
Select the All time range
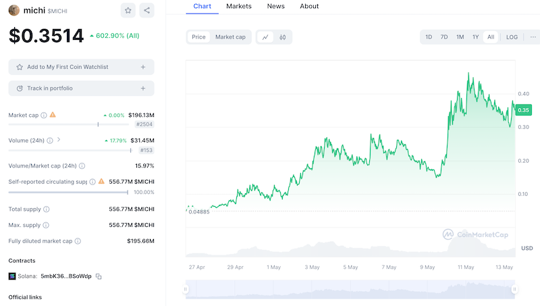[491, 37]
